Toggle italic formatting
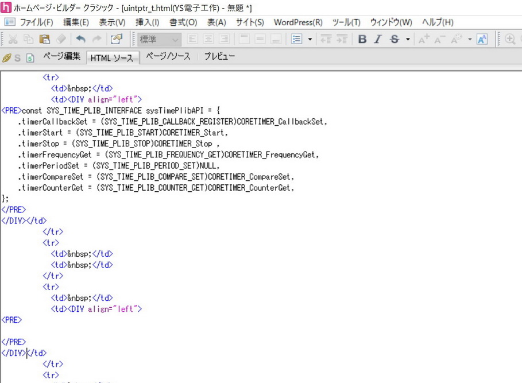Image resolution: width=522 pixels, height=383 pixels. pyautogui.click(x=378, y=39)
